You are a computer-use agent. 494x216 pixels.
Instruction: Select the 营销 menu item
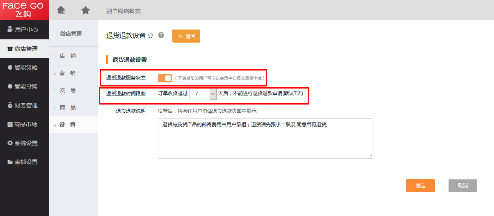(68, 73)
